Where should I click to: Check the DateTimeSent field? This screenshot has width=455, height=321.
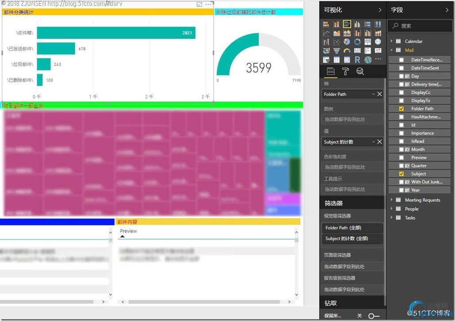pyautogui.click(x=401, y=68)
